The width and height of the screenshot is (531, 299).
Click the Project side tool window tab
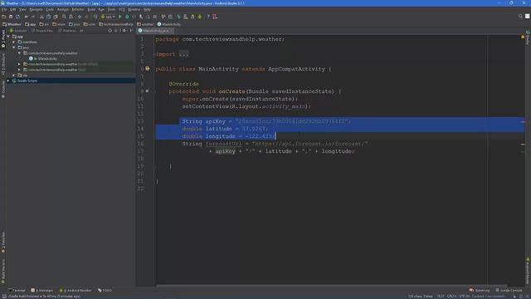(3, 38)
